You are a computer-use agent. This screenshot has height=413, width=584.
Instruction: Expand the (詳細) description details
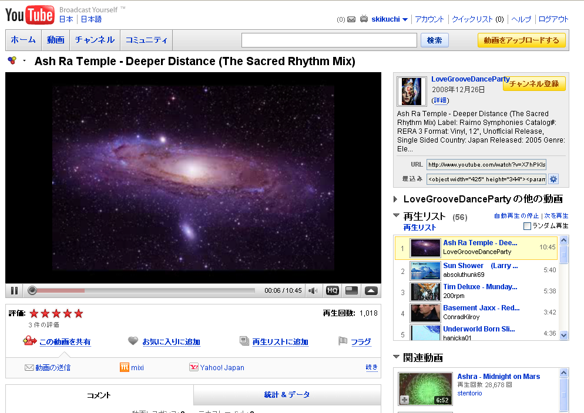pos(440,100)
